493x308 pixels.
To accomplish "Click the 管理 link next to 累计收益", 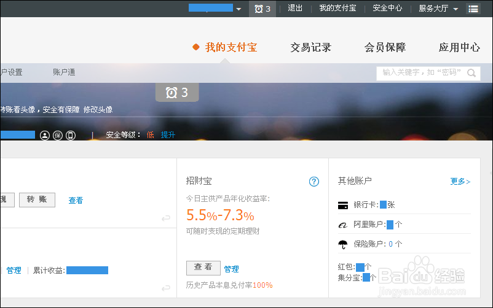I will tap(14, 271).
